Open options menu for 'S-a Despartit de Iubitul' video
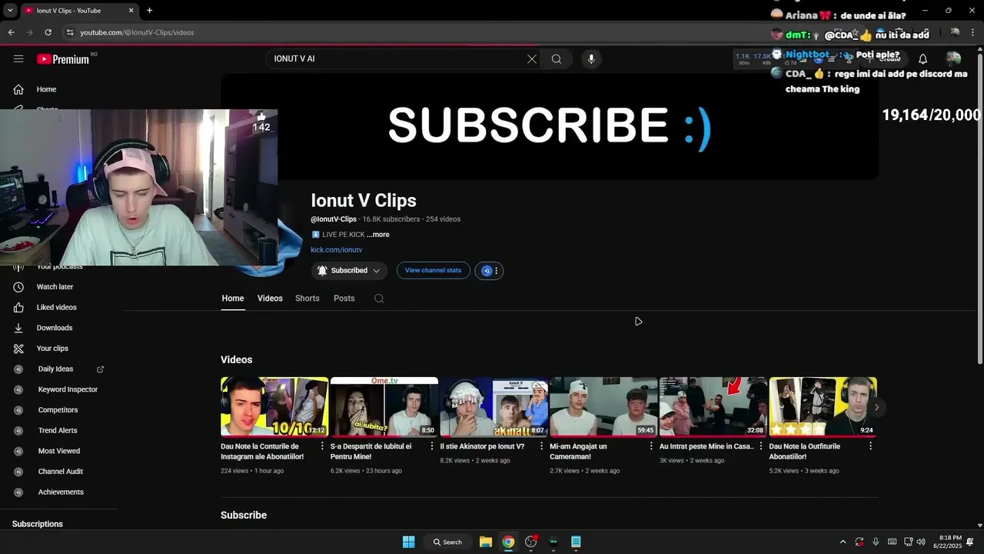The image size is (984, 554). (432, 446)
